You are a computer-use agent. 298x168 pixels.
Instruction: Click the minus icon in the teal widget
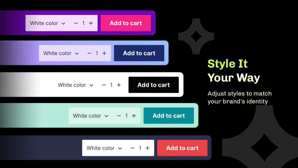119,116
